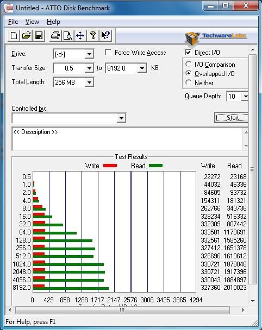Select the I/O Comparison radio button
This screenshot has height=330, width=262.
188,64
